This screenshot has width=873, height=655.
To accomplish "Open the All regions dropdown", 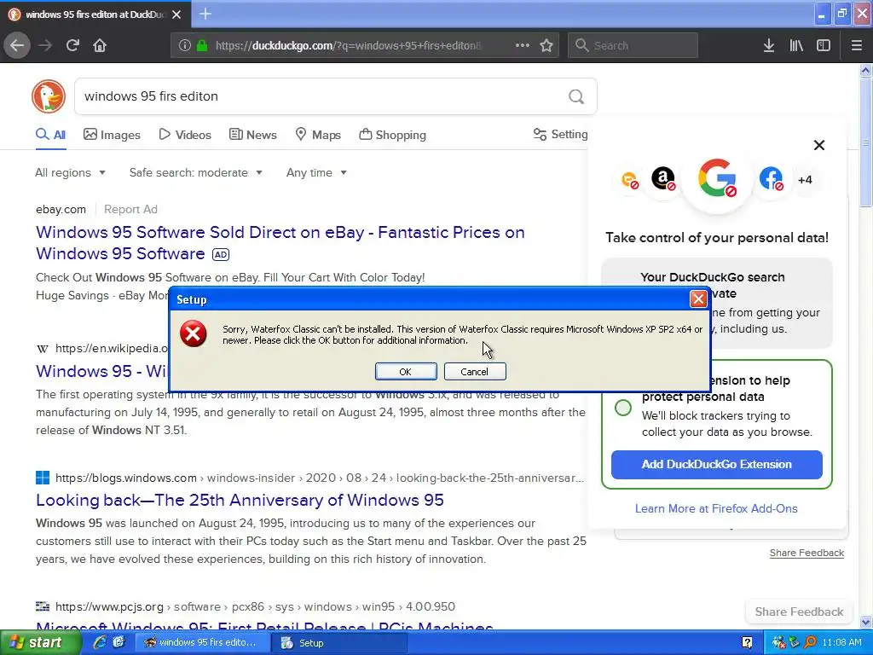I will [70, 172].
